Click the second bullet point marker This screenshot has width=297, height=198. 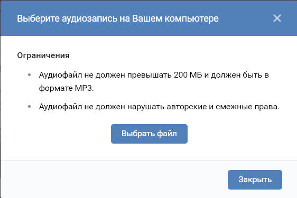[x=30, y=107]
